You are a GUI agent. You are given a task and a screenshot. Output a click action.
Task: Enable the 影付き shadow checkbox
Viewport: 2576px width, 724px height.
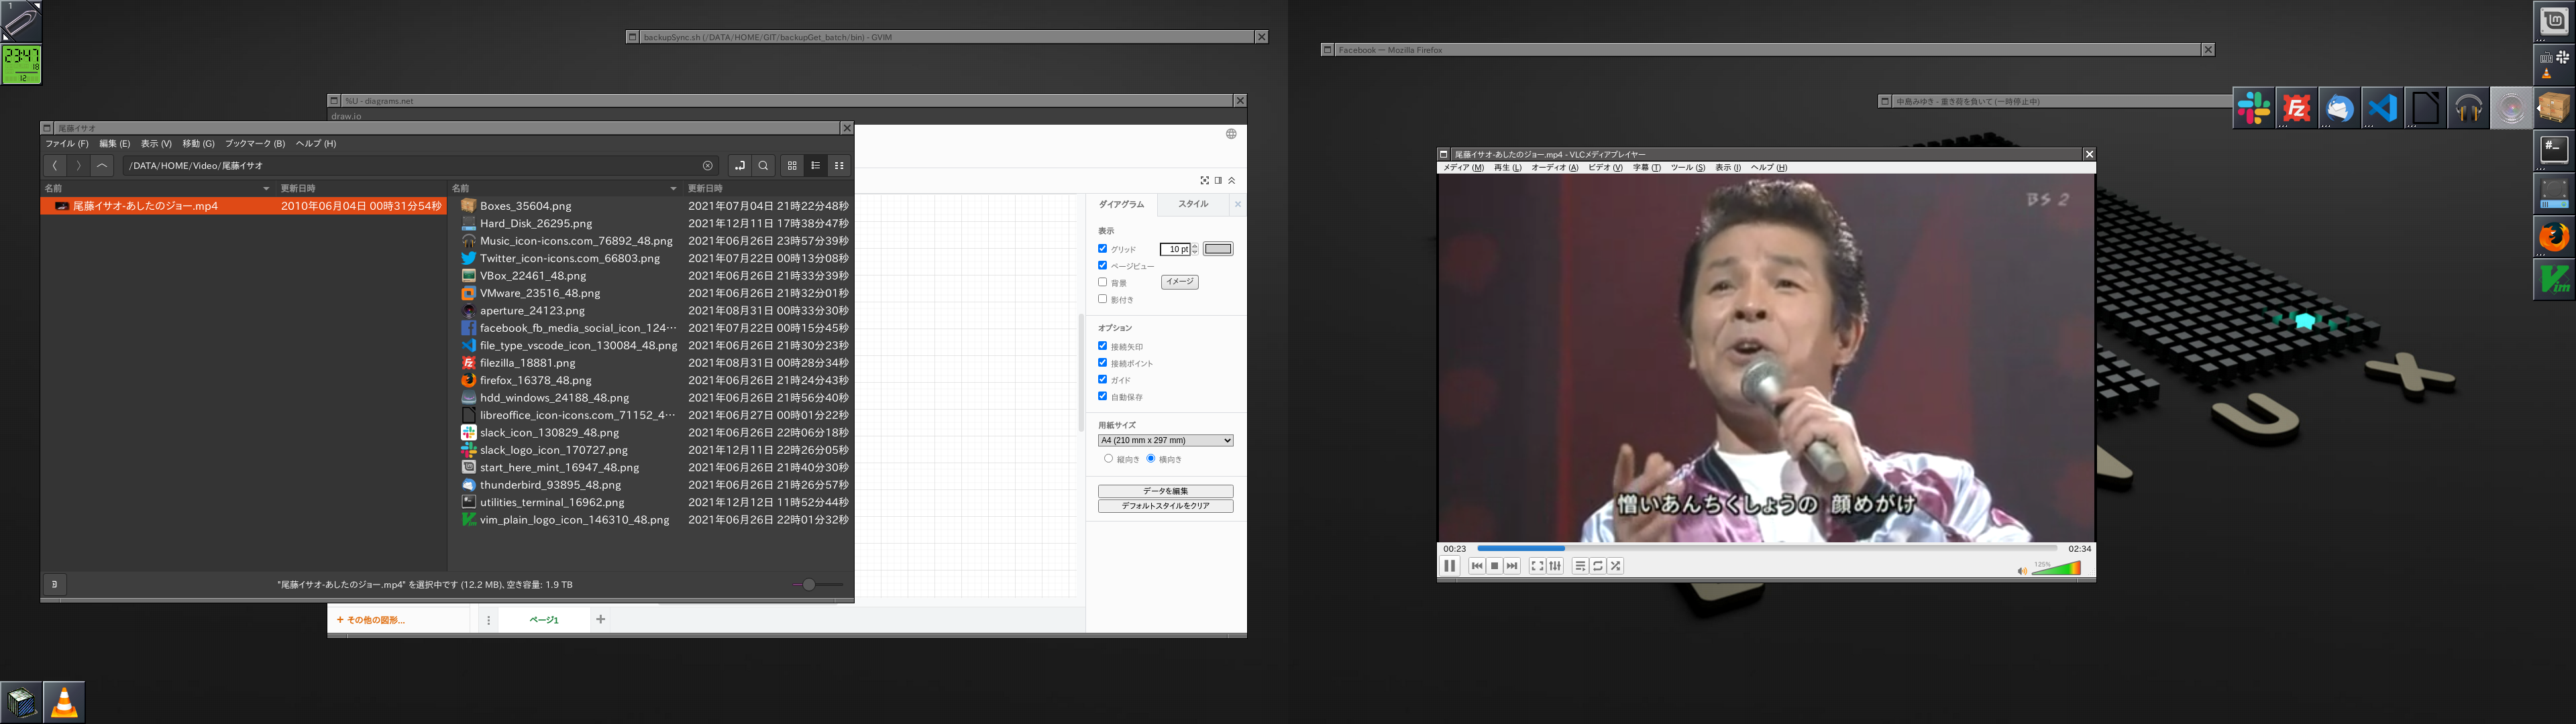click(1102, 299)
